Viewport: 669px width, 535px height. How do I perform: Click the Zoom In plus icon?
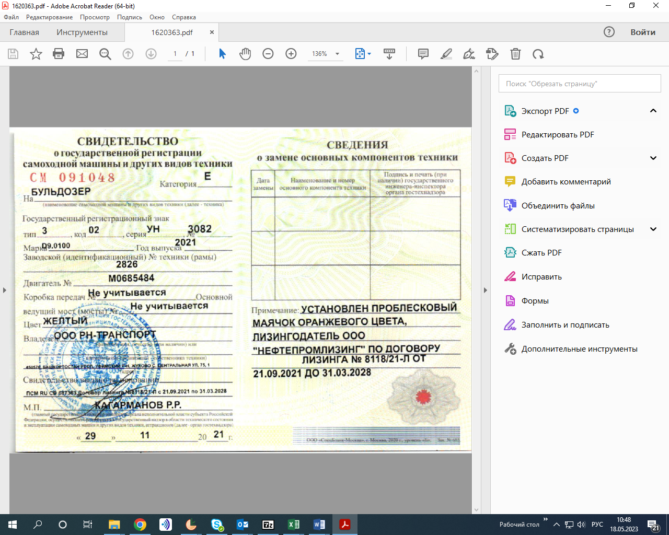(291, 54)
